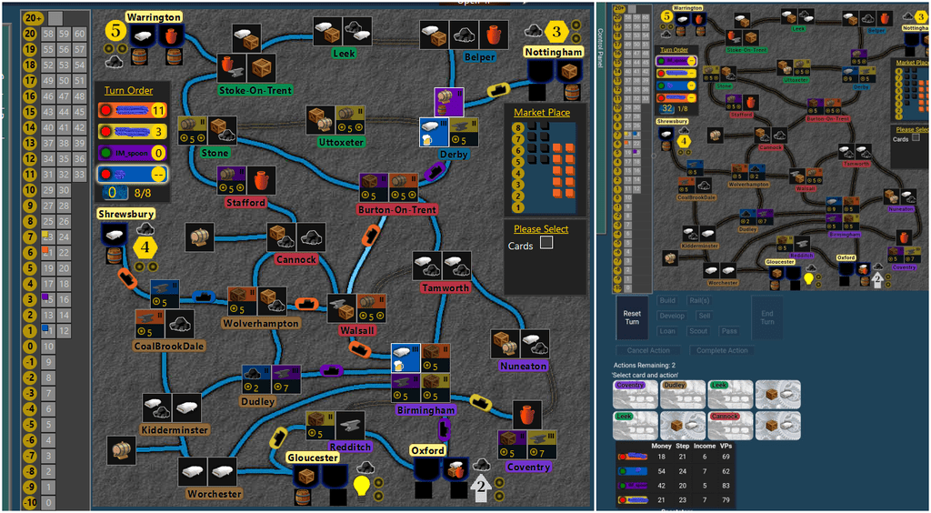Viewport: 931px width, 513px height.
Task: Click the Gloucester lightbulb develop bonus icon
Action: click(364, 485)
